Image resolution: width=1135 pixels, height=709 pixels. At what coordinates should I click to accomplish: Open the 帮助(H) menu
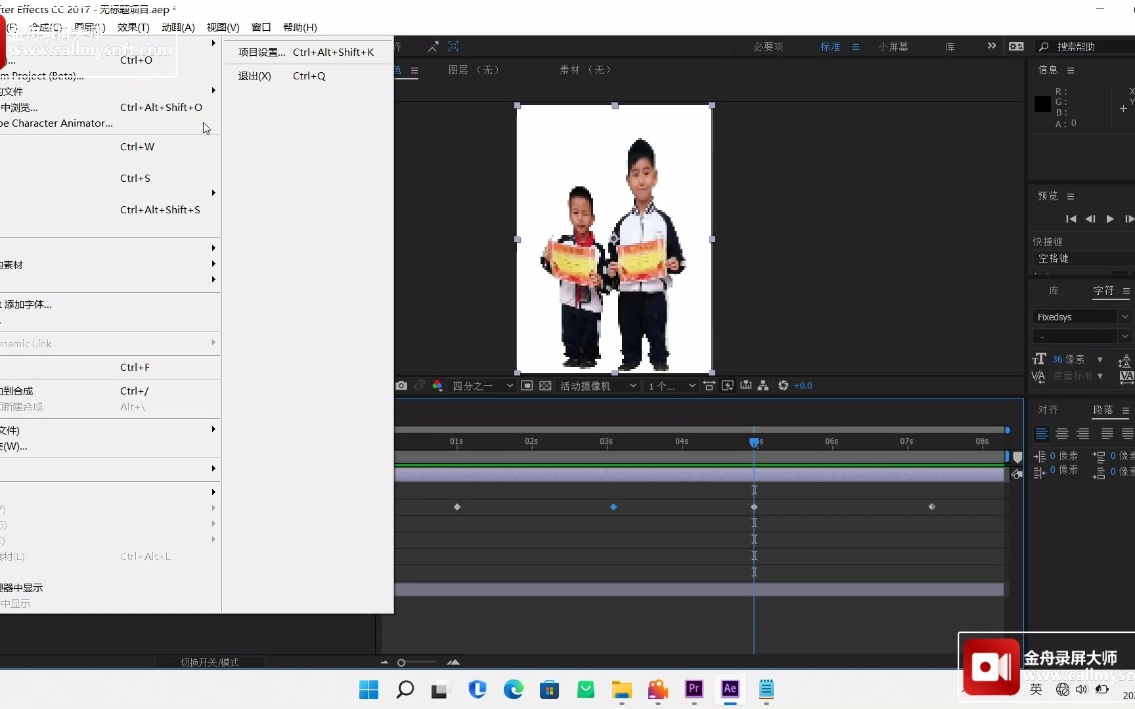coord(300,27)
